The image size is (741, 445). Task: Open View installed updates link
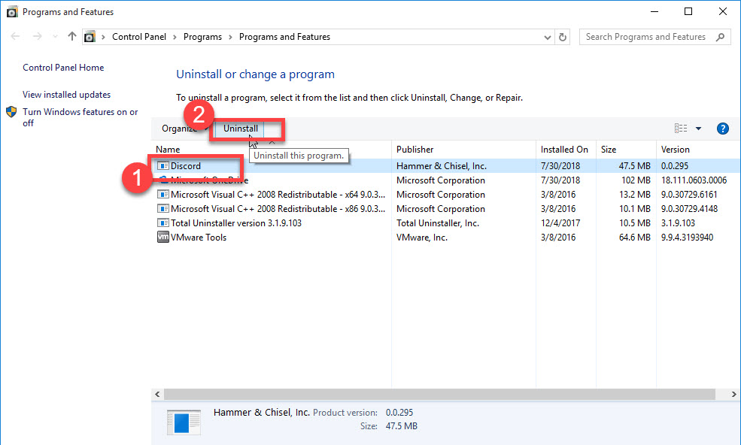click(67, 95)
